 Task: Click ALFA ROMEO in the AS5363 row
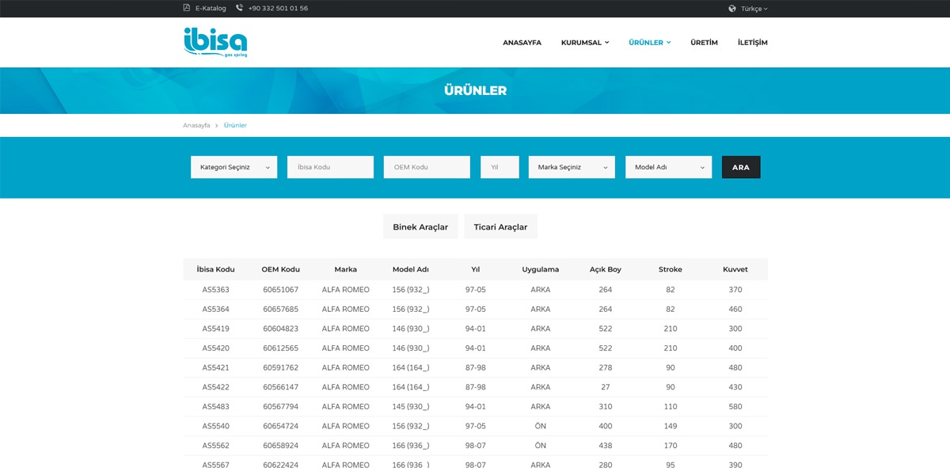click(346, 290)
